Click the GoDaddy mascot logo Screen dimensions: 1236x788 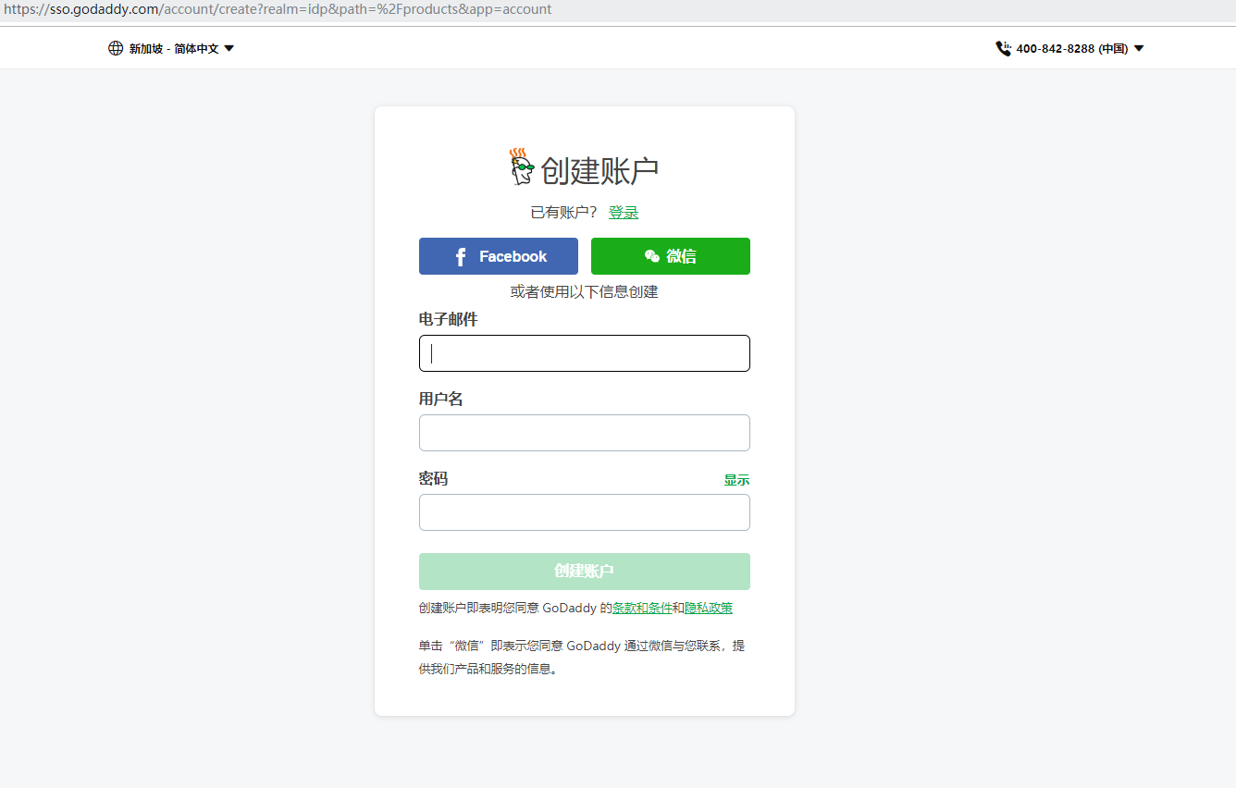point(522,167)
